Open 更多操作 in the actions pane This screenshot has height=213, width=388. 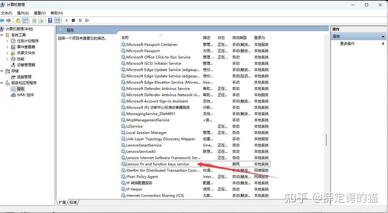point(347,43)
